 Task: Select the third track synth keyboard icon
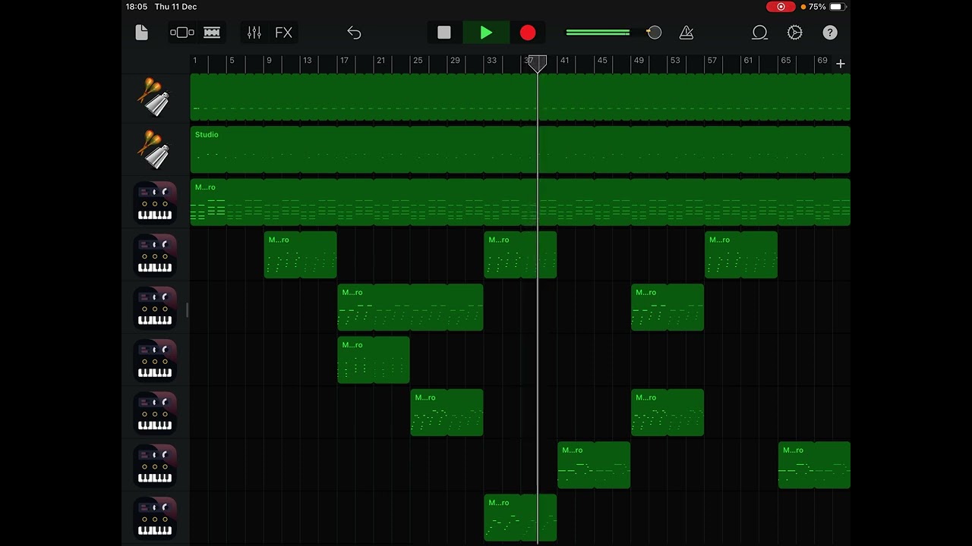click(155, 202)
